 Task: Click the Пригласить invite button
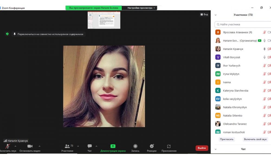pyautogui.click(x=227, y=139)
